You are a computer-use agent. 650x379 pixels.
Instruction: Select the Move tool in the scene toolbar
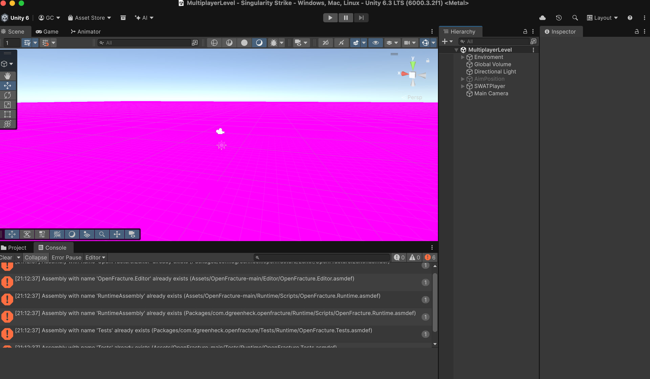click(8, 86)
